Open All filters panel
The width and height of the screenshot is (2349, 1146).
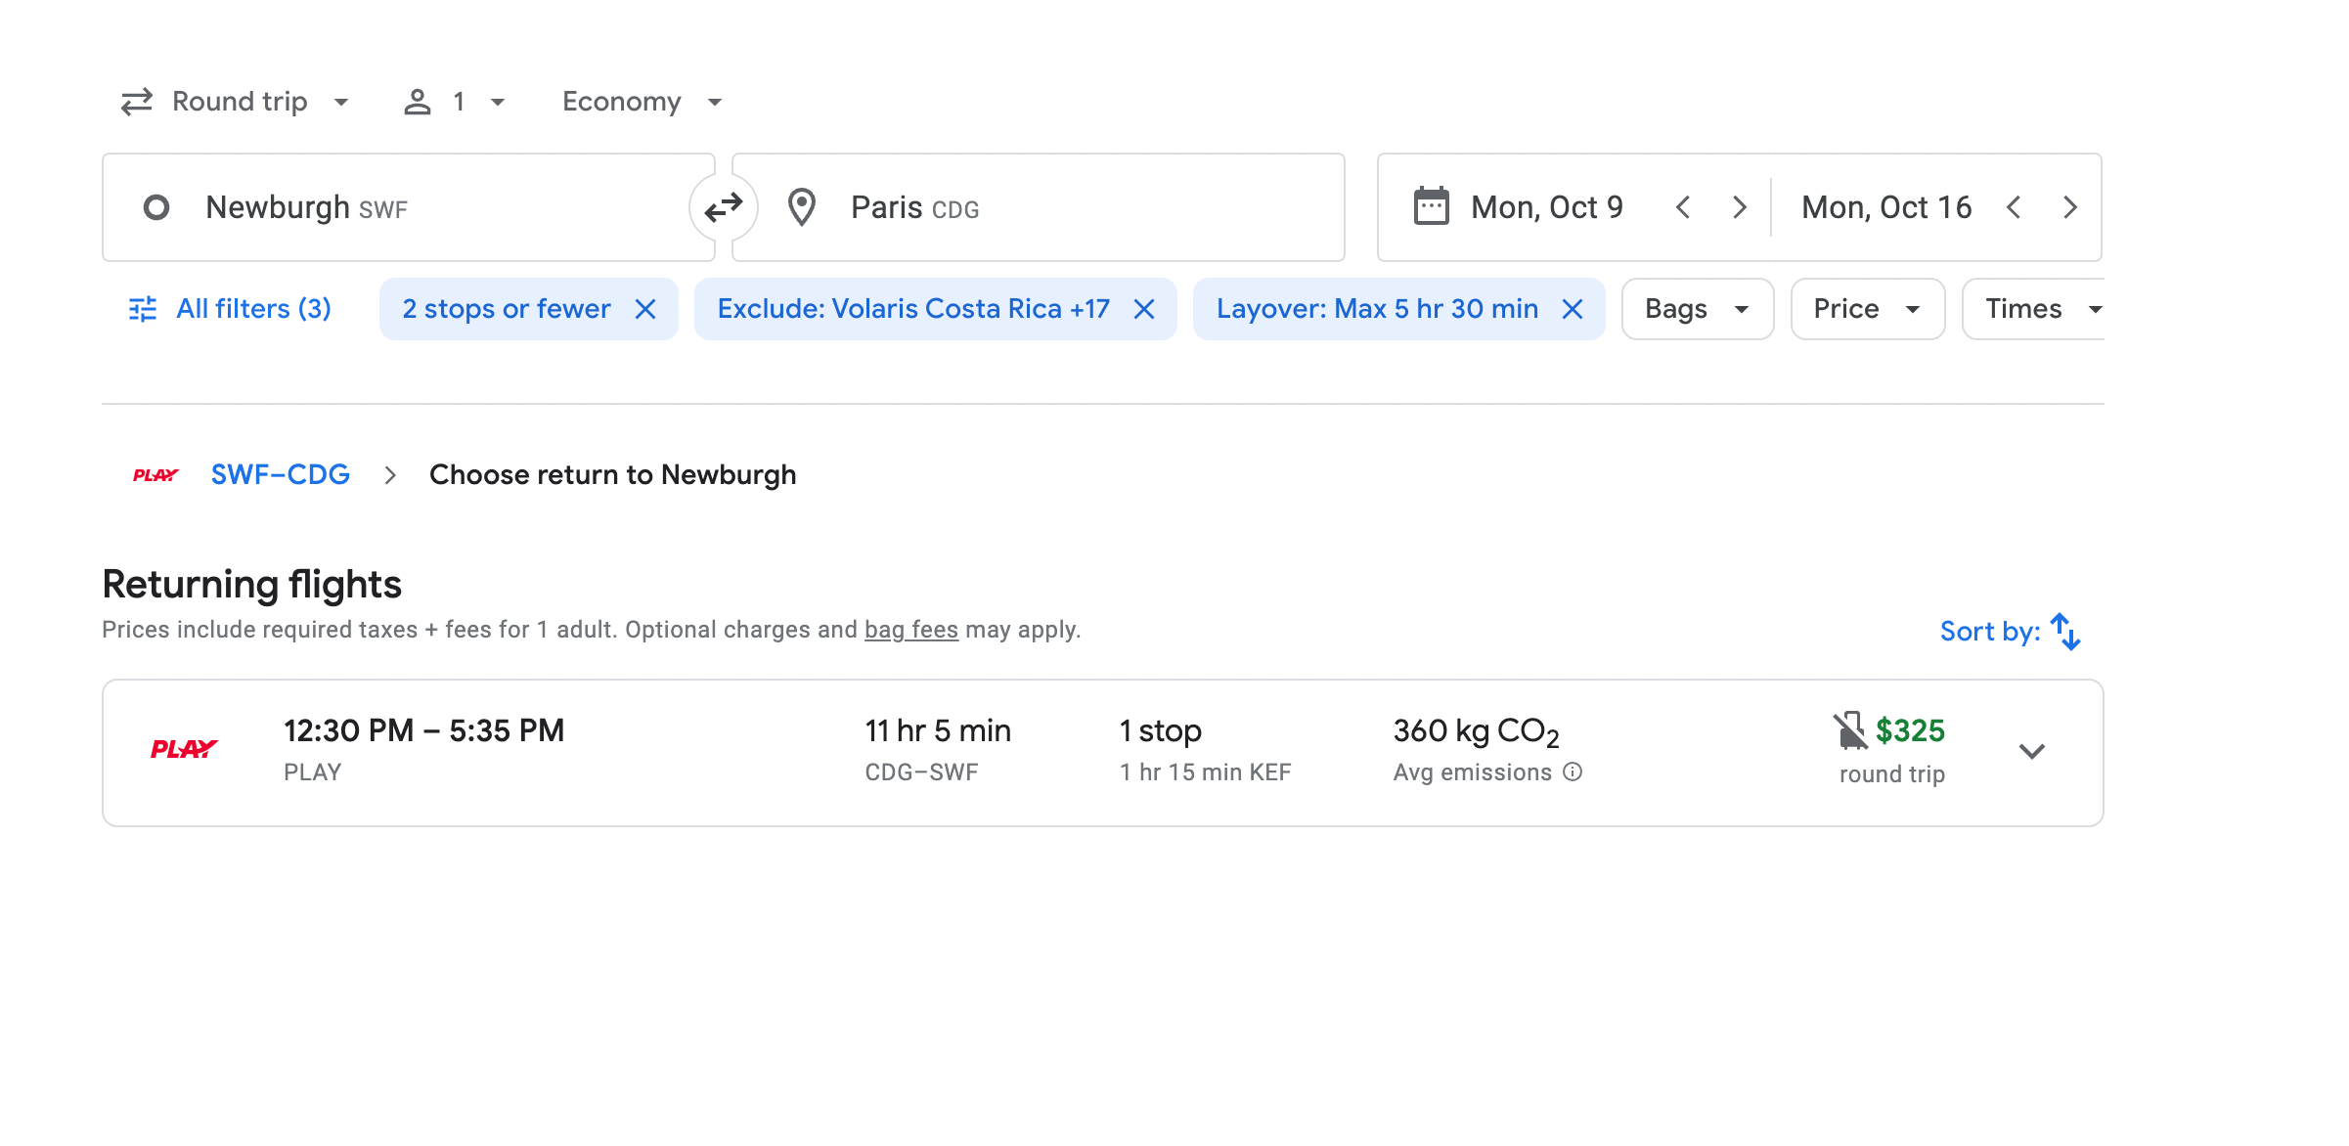231,309
